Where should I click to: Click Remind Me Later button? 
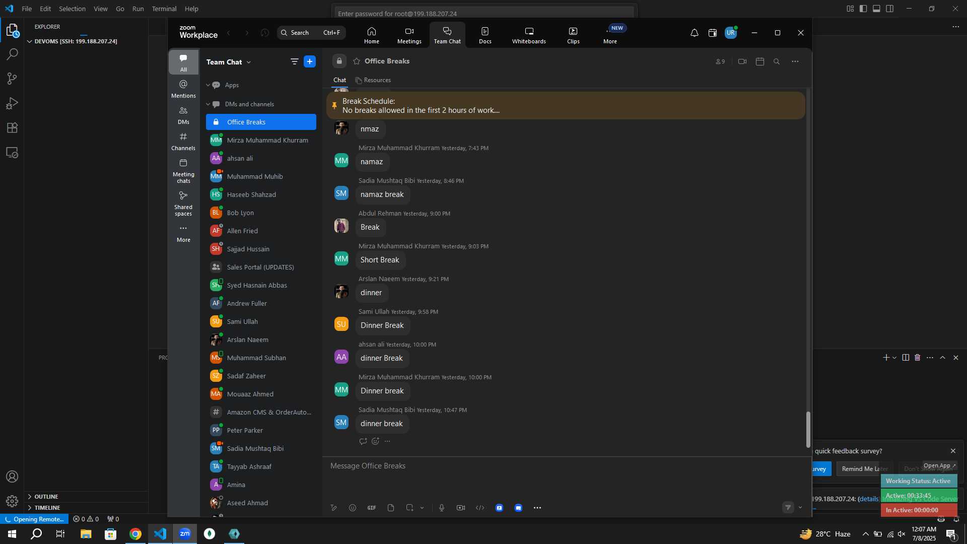864,469
